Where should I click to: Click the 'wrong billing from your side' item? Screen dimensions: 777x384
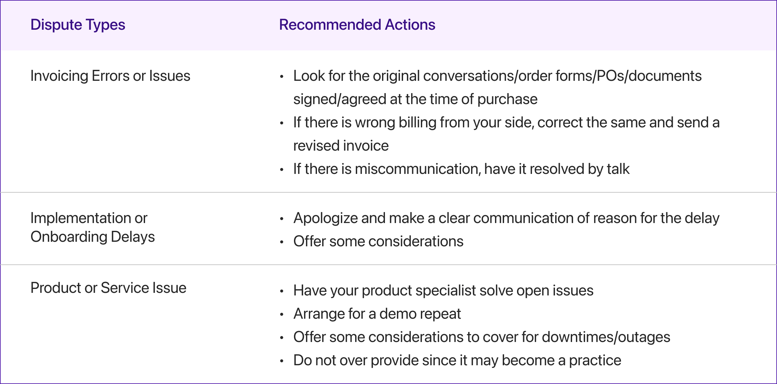click(x=506, y=123)
